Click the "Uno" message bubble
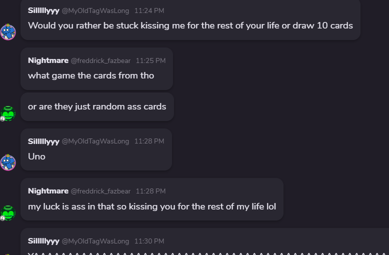 pos(36,156)
